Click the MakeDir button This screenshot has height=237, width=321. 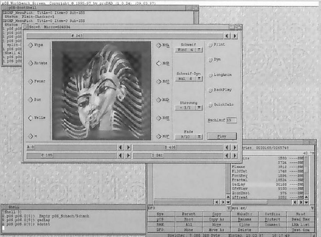coord(244,214)
